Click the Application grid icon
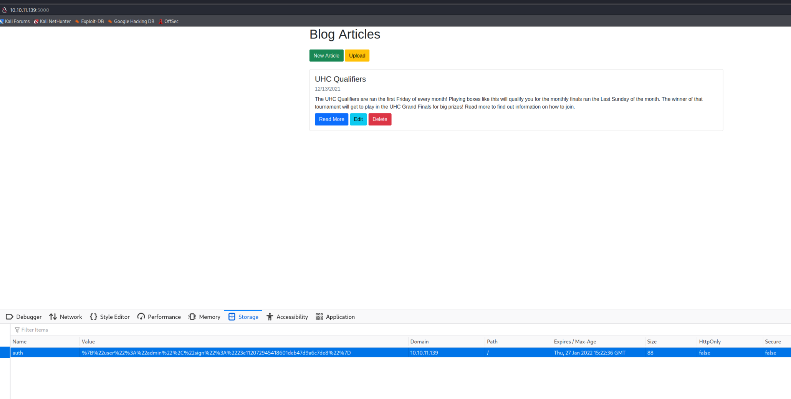The image size is (791, 399). 319,317
